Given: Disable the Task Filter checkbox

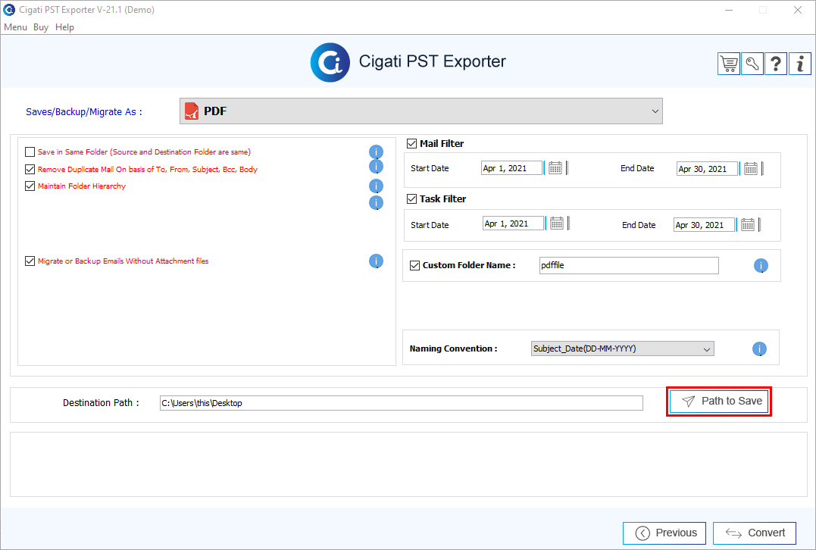Looking at the screenshot, I should (411, 198).
